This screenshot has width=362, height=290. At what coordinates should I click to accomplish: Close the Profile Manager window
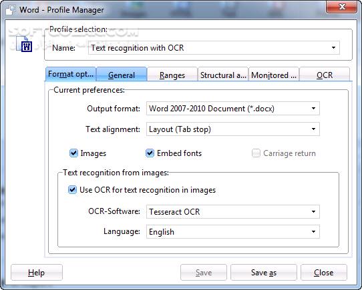click(x=342, y=7)
